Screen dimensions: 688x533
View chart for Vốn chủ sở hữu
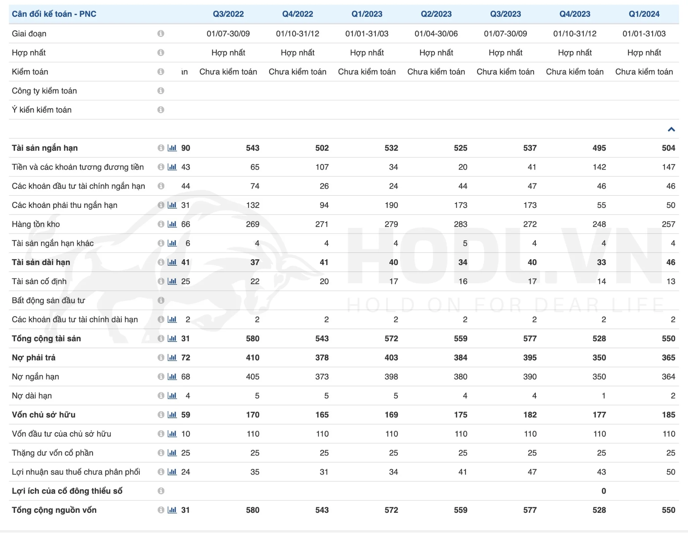pos(172,415)
